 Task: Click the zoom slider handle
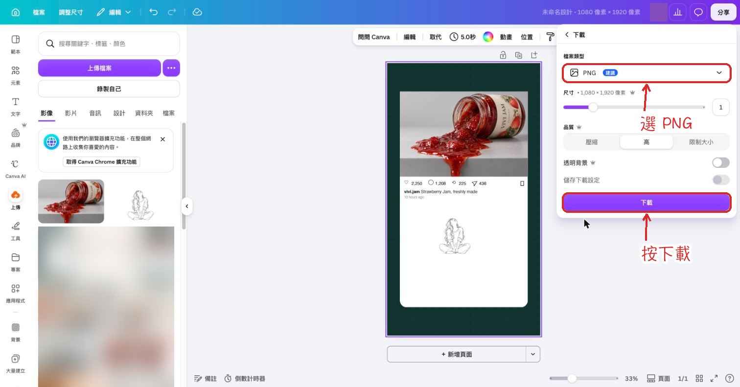572,378
